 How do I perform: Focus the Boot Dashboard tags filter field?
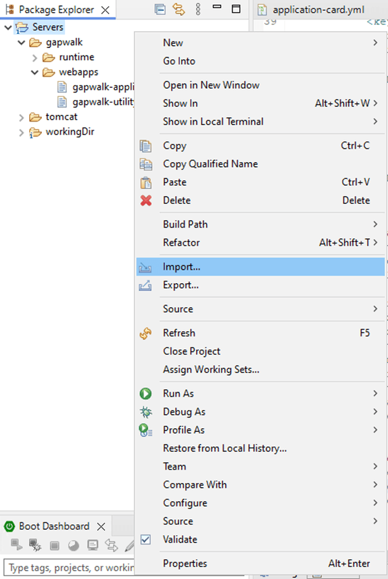(70, 568)
